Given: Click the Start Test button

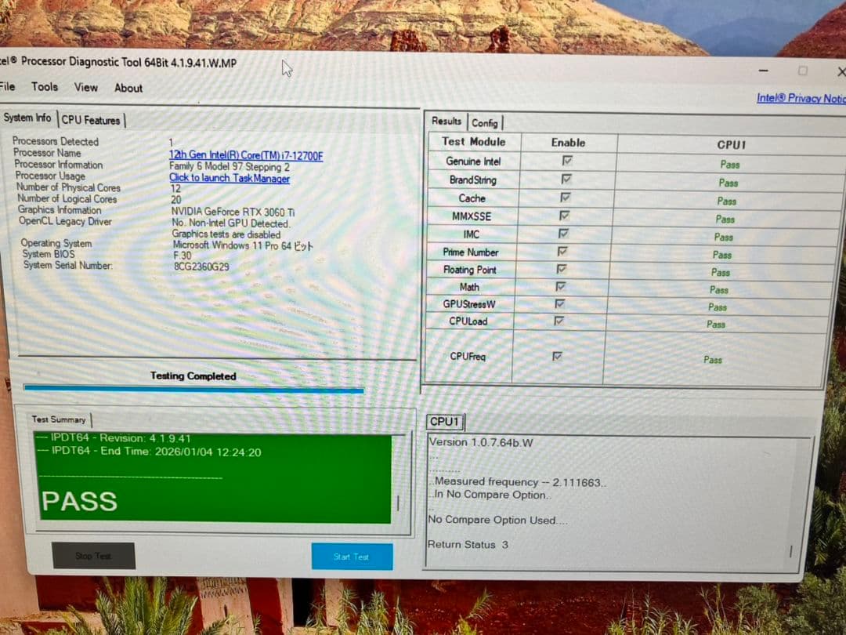Looking at the screenshot, I should pos(352,556).
